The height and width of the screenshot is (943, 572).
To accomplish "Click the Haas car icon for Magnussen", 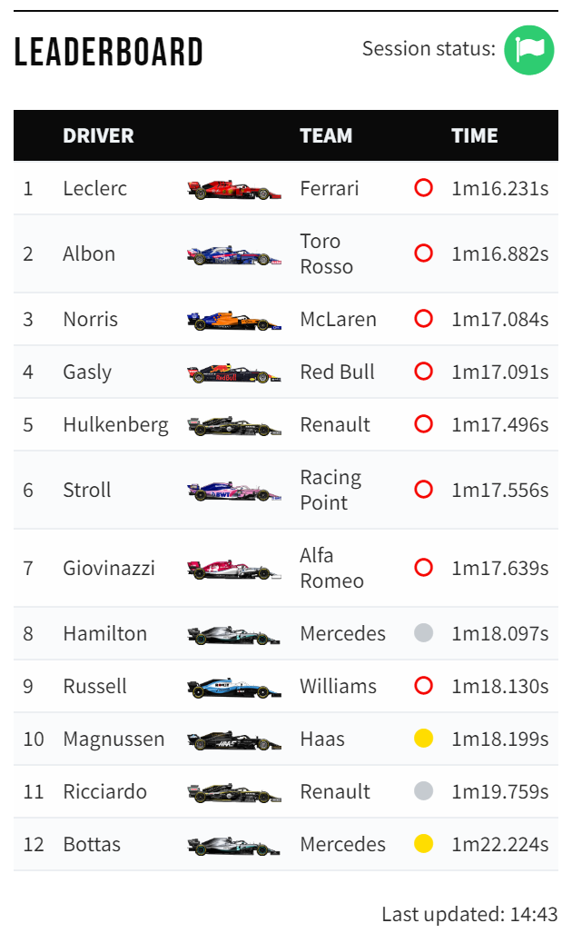I will (x=233, y=740).
